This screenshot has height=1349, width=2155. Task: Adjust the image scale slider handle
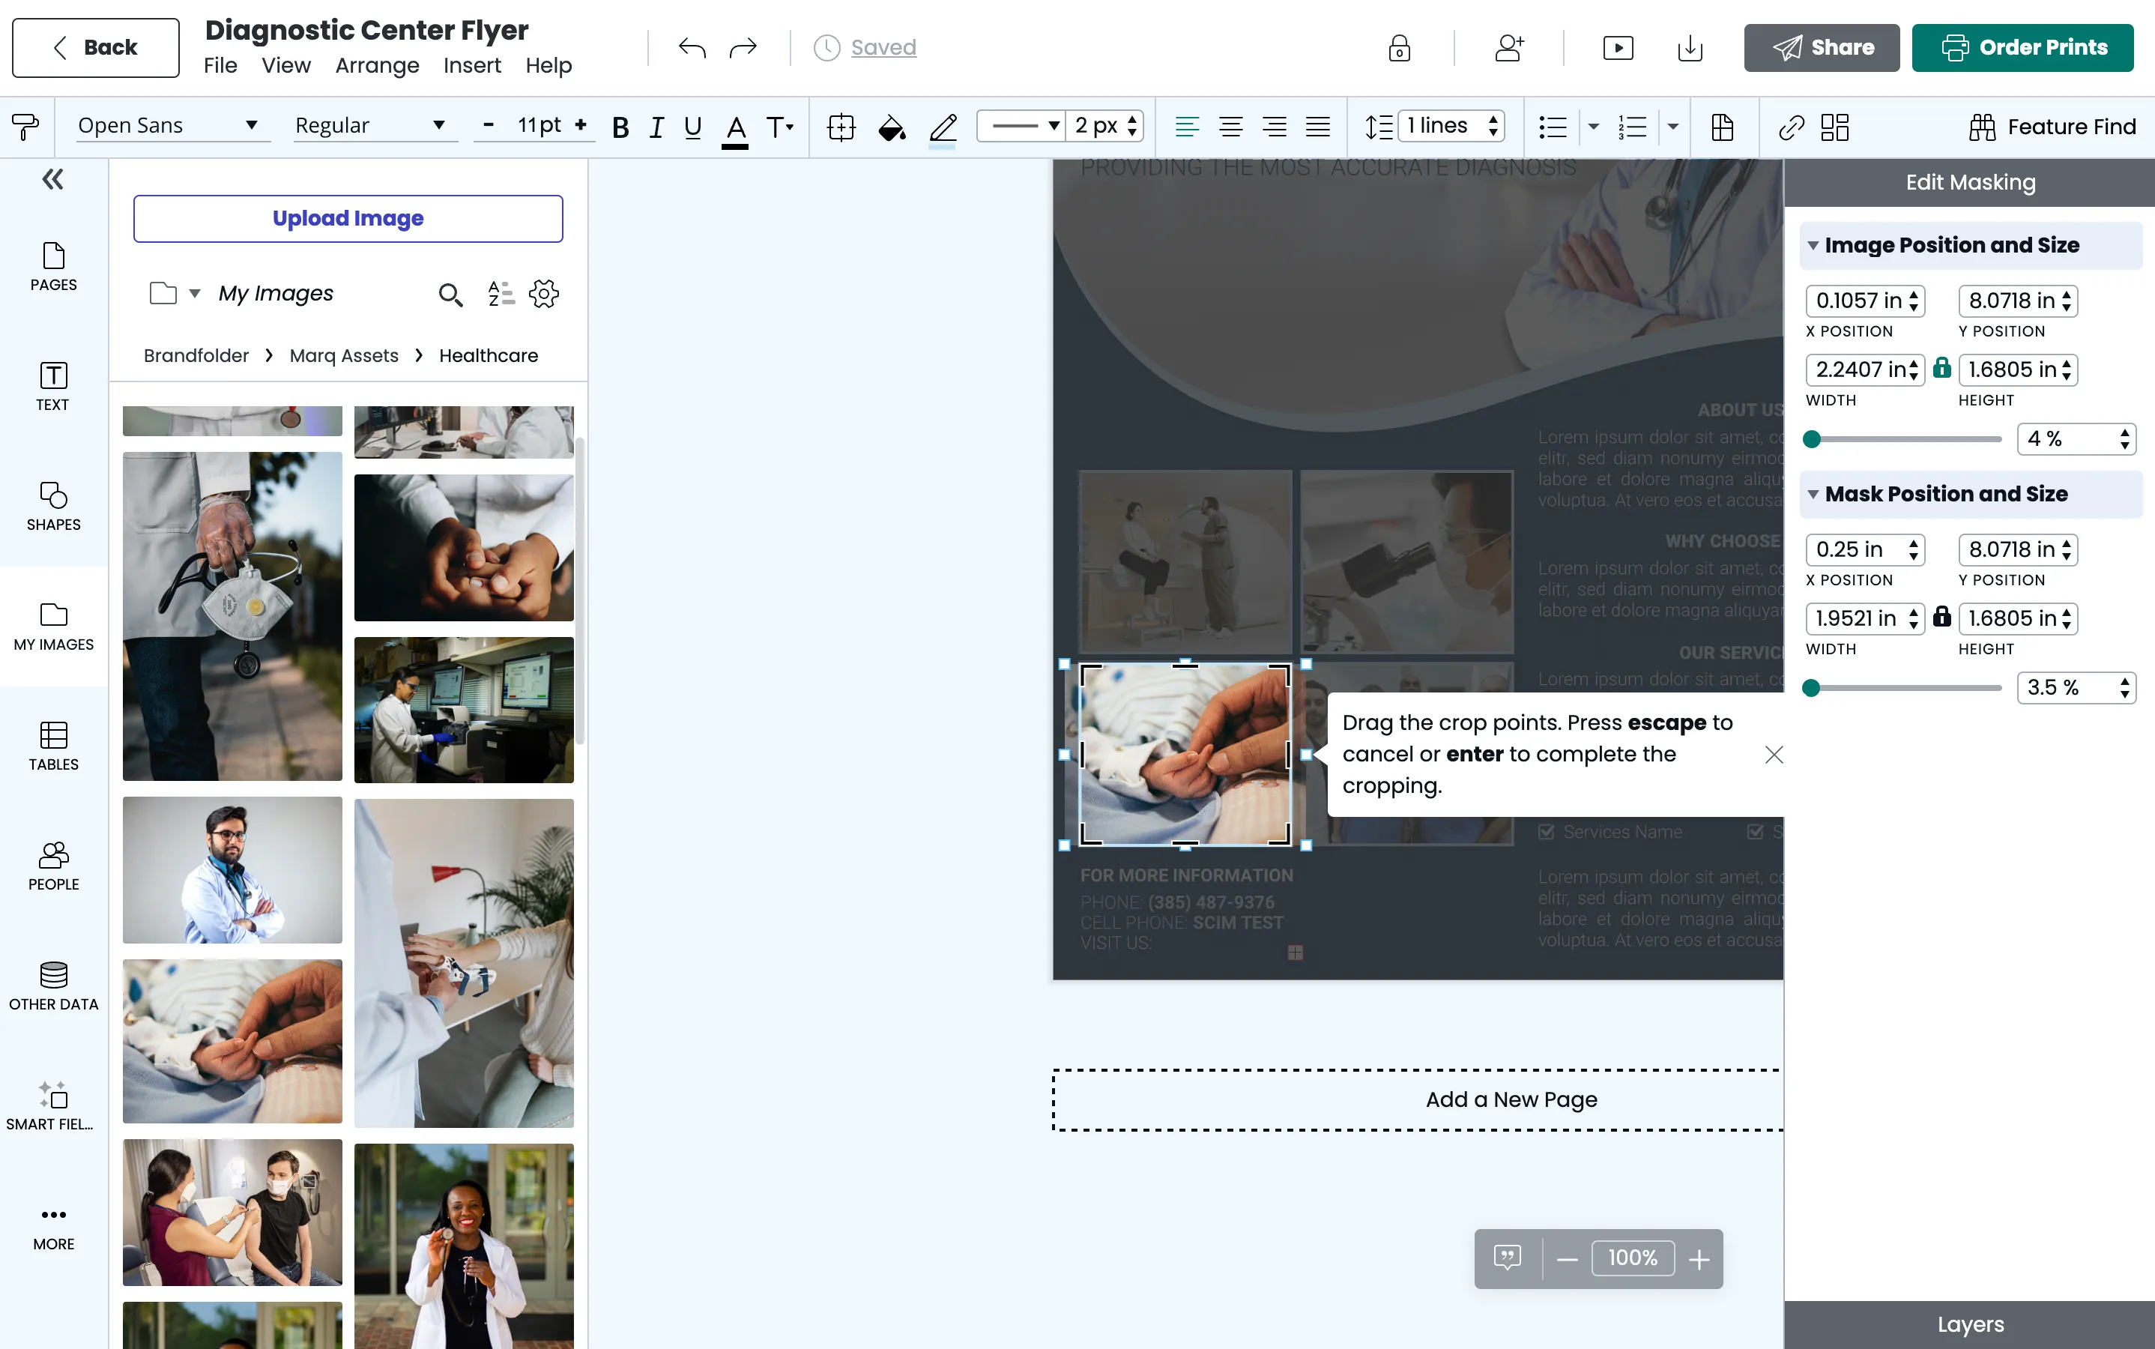coord(1811,439)
